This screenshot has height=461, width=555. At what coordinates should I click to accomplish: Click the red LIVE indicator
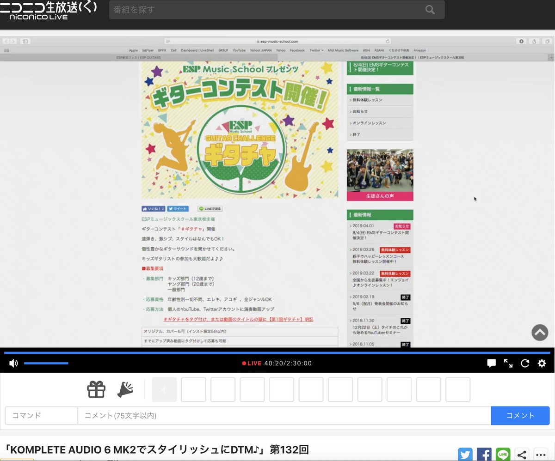(x=252, y=364)
